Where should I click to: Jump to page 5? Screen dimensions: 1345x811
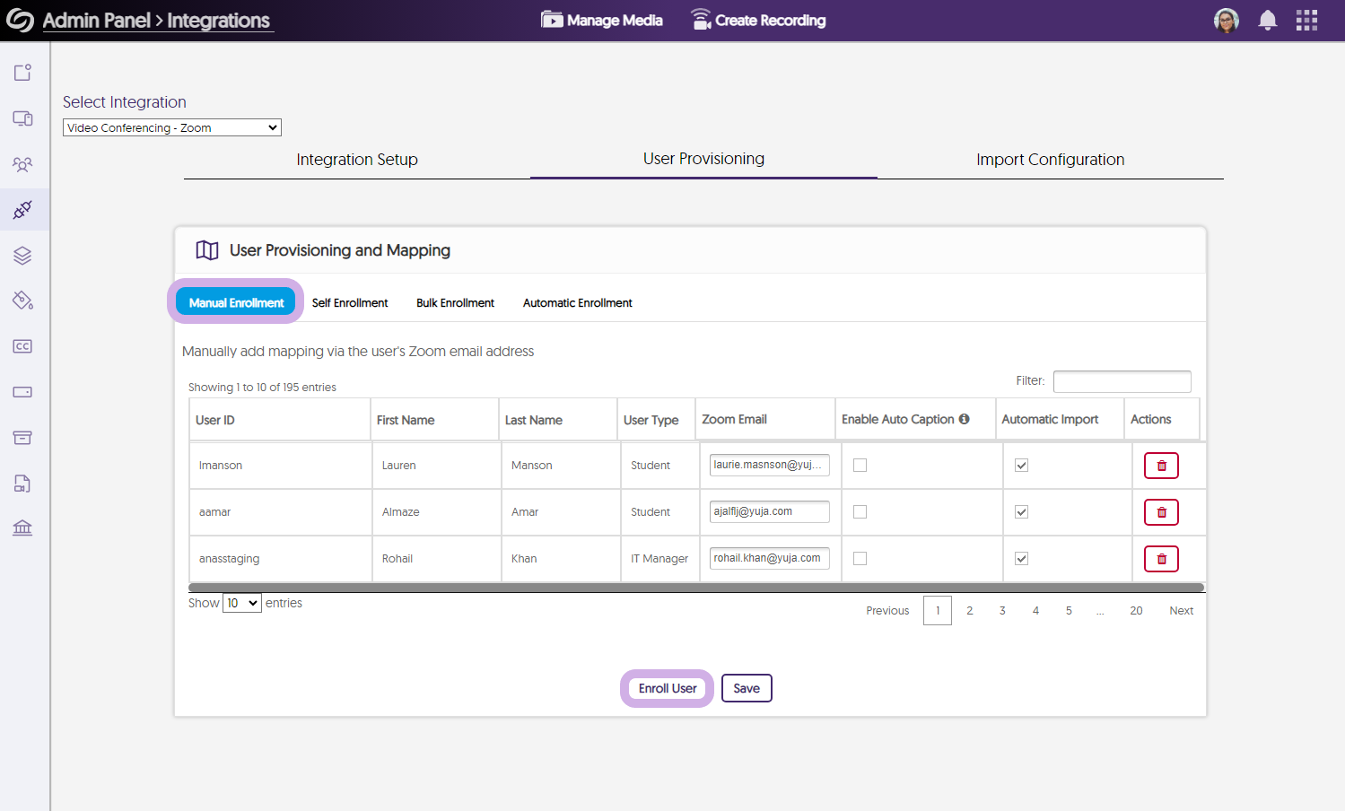pyautogui.click(x=1069, y=611)
